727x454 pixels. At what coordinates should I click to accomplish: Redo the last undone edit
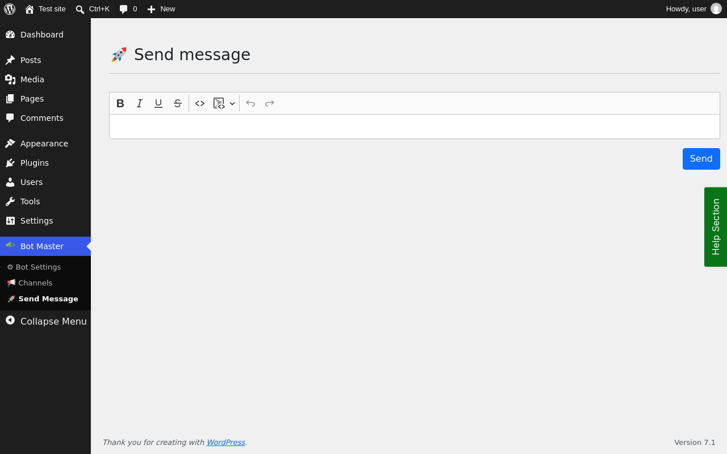tap(270, 103)
